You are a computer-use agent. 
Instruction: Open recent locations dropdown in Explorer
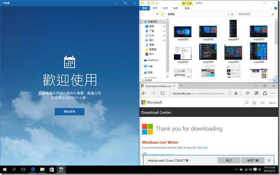point(153,14)
